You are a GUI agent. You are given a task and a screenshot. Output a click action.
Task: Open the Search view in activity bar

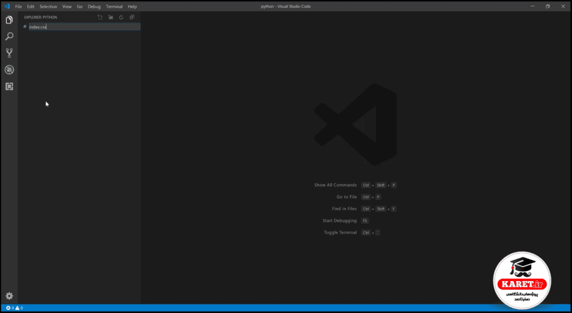pyautogui.click(x=9, y=36)
